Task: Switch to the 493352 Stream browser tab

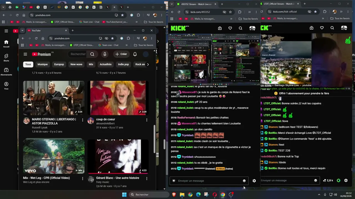Action: 197,4
